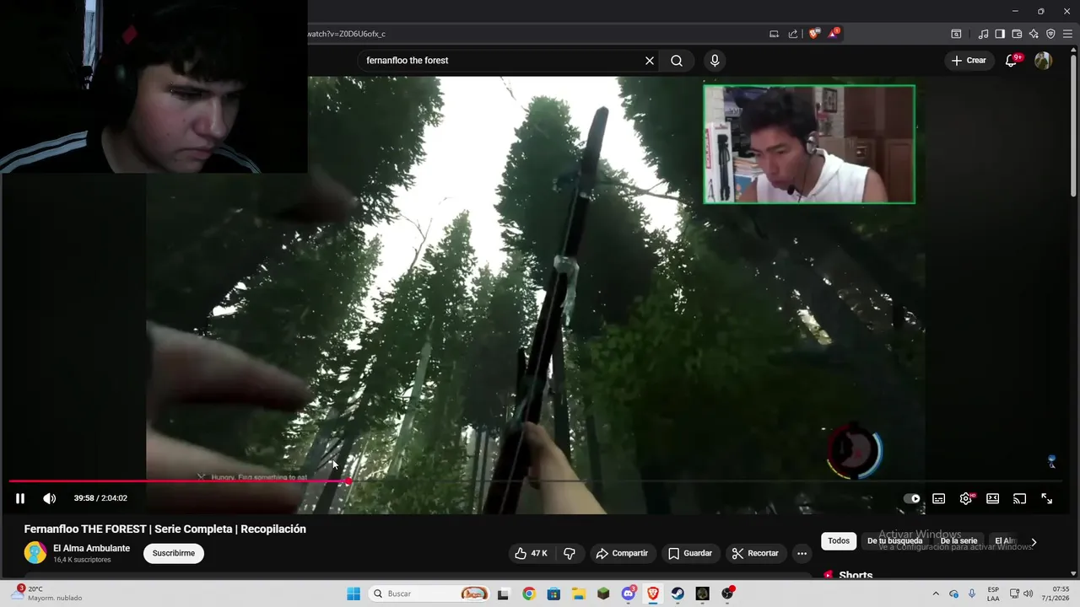The height and width of the screenshot is (607, 1080).
Task: Like the video with 47 K thumbs up
Action: click(531, 553)
